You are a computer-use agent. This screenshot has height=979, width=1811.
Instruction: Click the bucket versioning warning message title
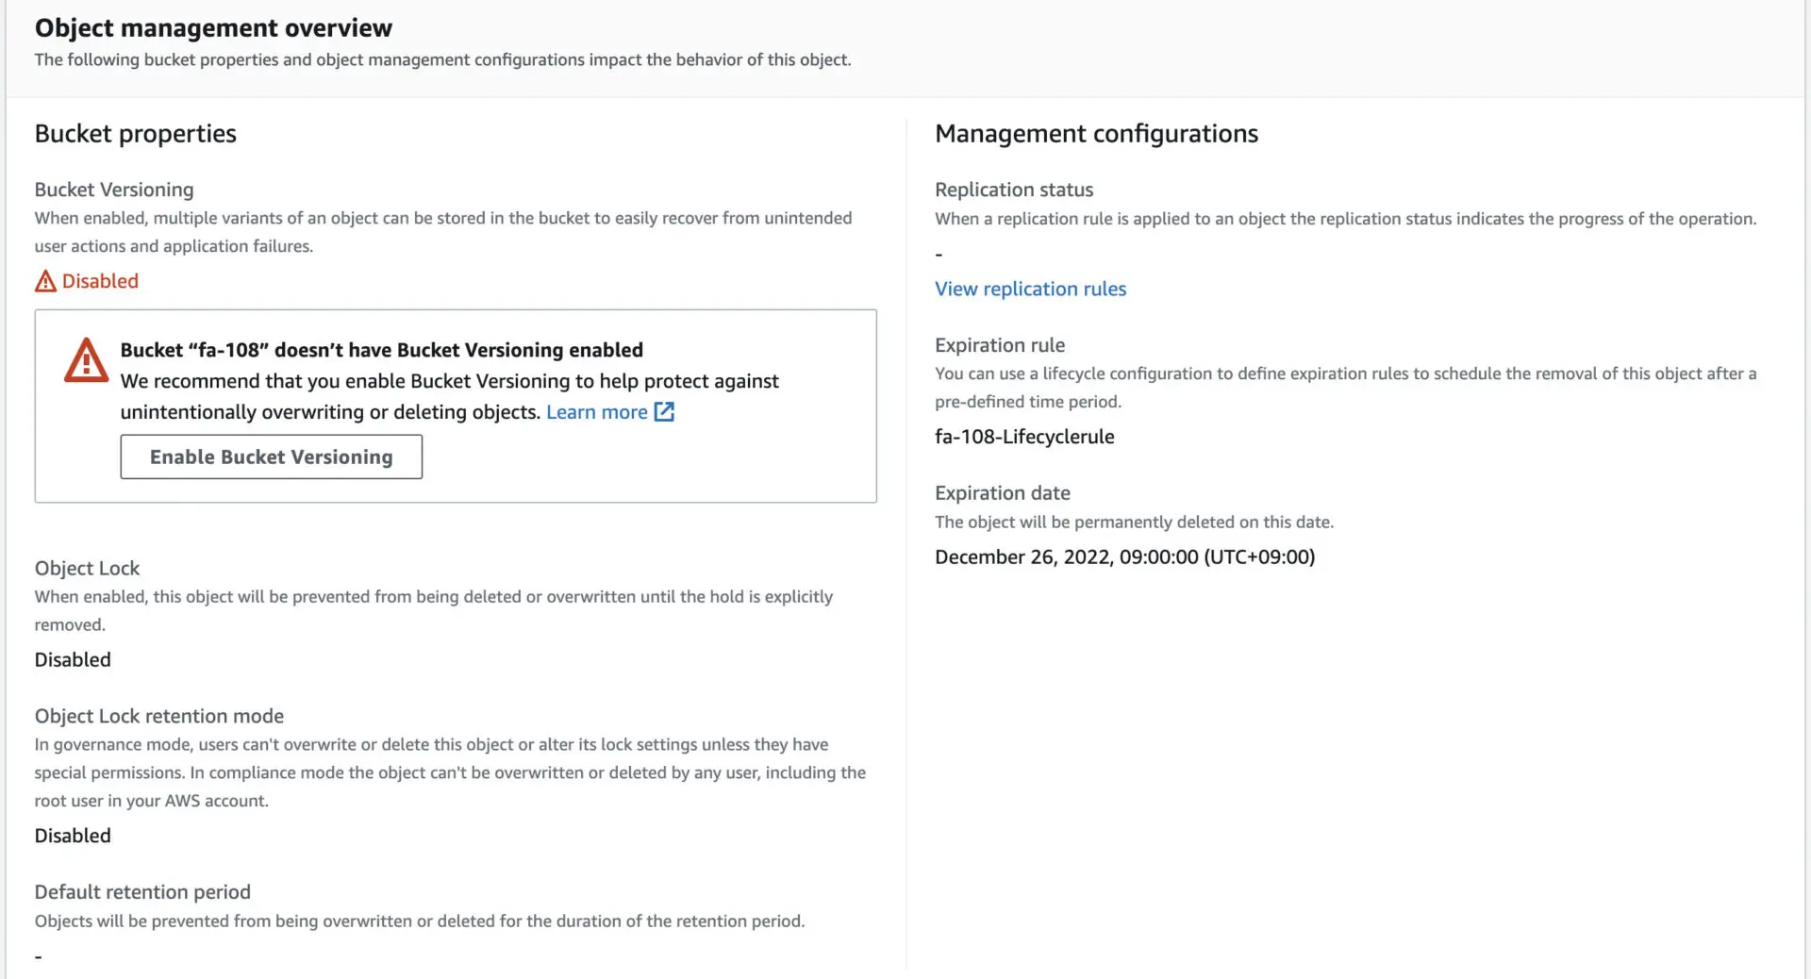click(381, 350)
